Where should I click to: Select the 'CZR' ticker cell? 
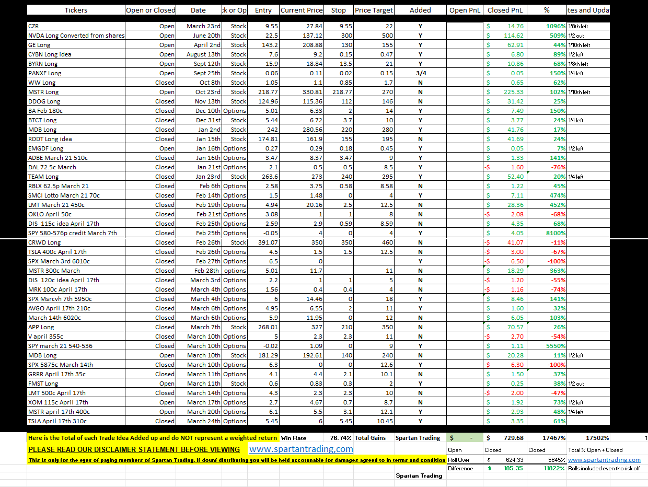click(76, 26)
